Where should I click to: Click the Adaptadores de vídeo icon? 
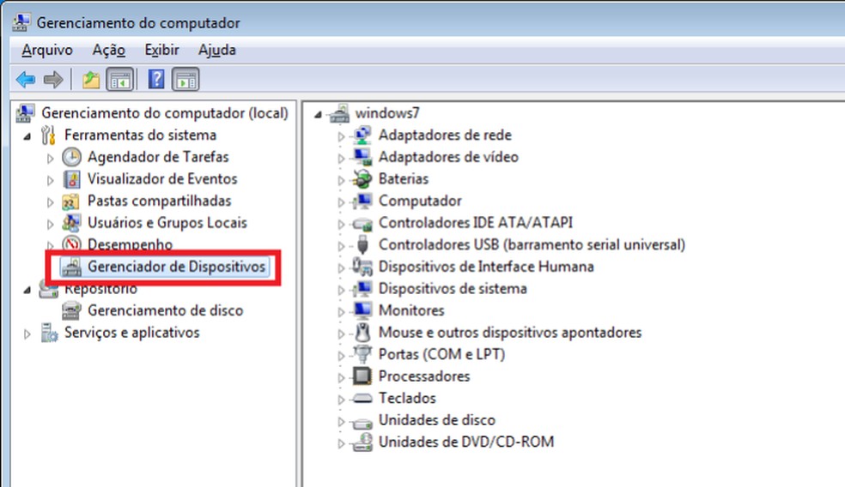point(362,157)
